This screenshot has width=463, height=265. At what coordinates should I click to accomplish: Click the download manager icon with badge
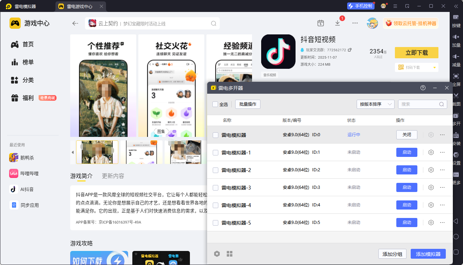(337, 23)
